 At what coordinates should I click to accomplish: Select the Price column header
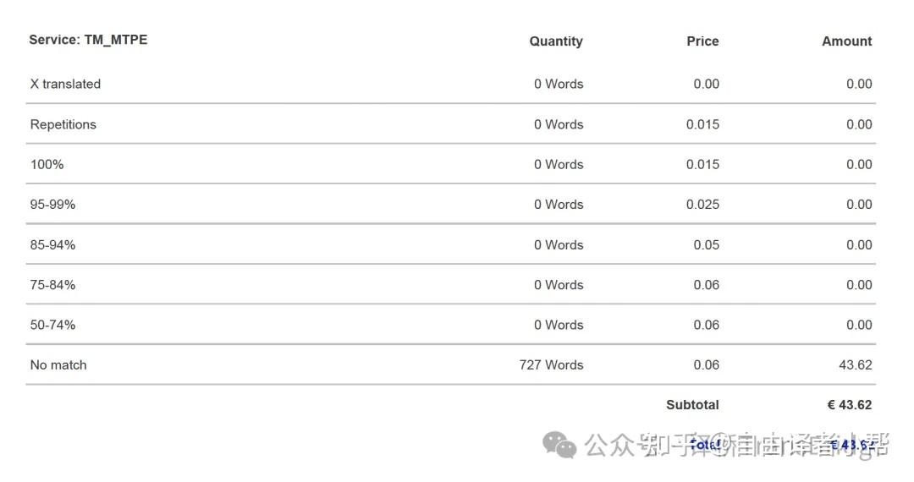pos(702,41)
